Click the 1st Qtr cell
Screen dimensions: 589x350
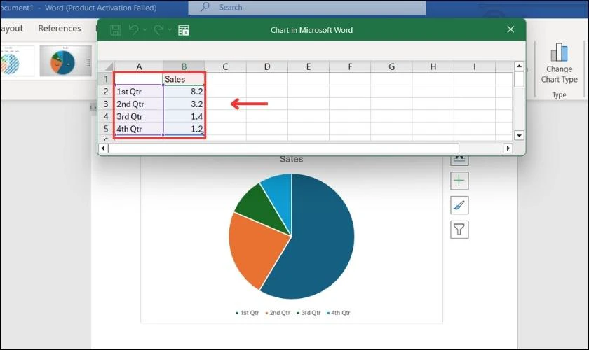(x=139, y=92)
